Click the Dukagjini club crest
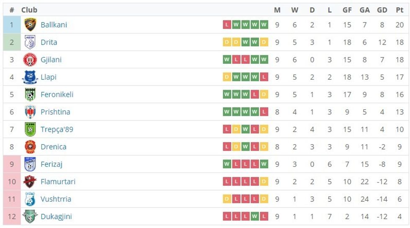410x228 pixels. click(30, 216)
